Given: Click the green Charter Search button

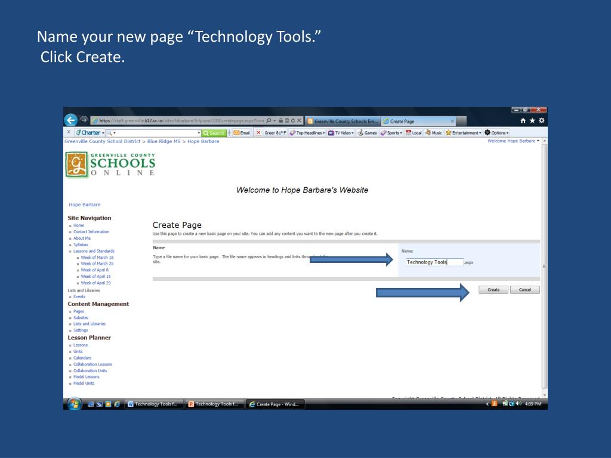Looking at the screenshot, I should [x=214, y=132].
